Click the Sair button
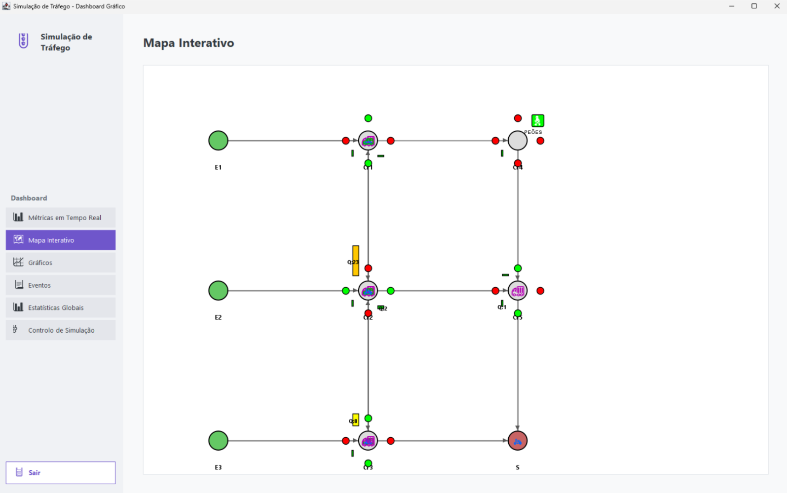The image size is (787, 493). (x=61, y=473)
